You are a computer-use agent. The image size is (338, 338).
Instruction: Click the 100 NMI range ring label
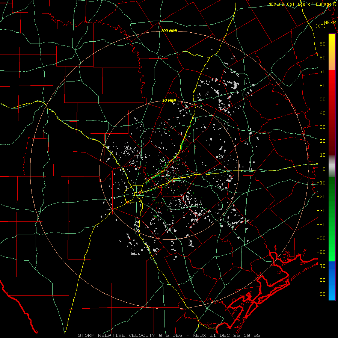pos(169,31)
